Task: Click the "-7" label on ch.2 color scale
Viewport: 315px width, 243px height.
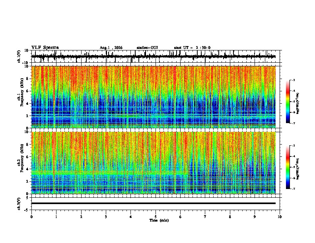Action: pyautogui.click(x=293, y=189)
